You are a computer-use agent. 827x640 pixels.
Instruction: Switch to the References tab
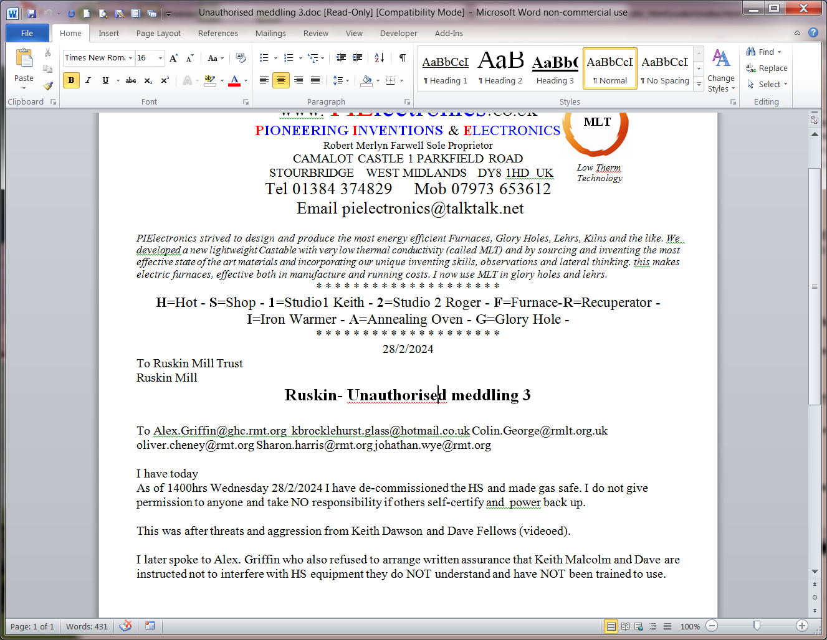[x=218, y=33]
